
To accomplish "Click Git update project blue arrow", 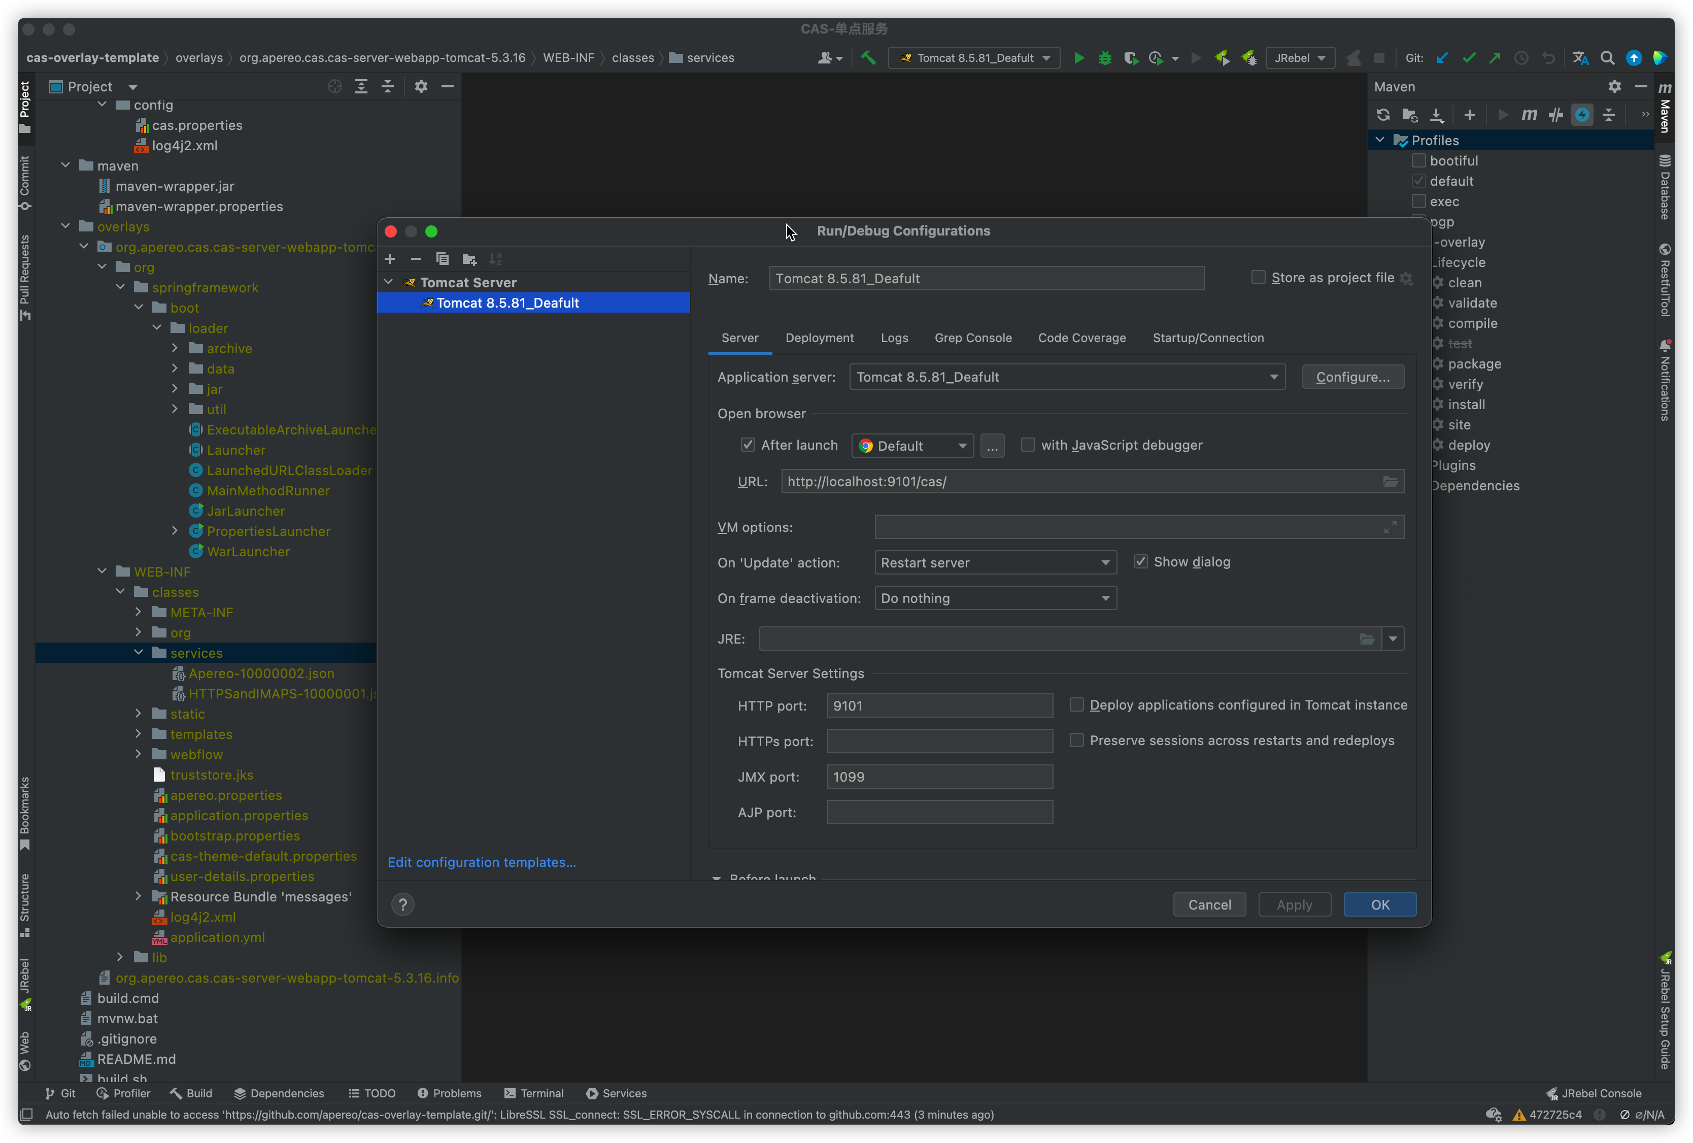I will 1442,57.
